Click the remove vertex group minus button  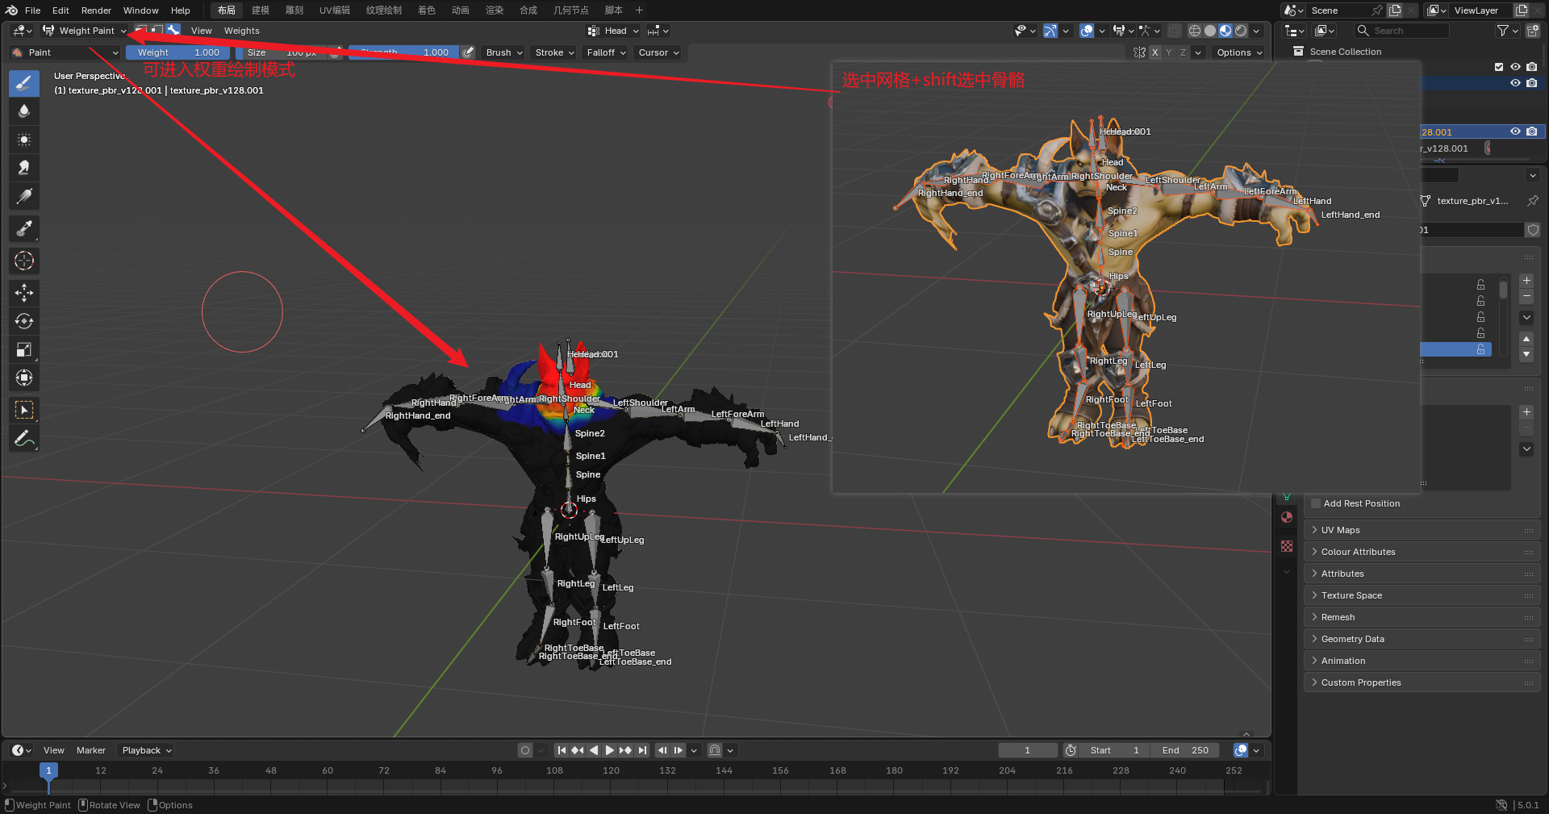point(1526,297)
